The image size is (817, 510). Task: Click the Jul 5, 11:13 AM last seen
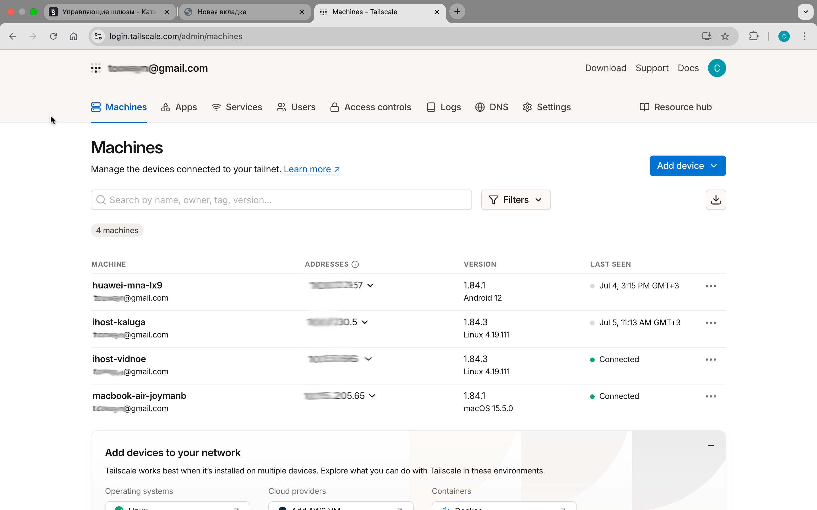(640, 322)
